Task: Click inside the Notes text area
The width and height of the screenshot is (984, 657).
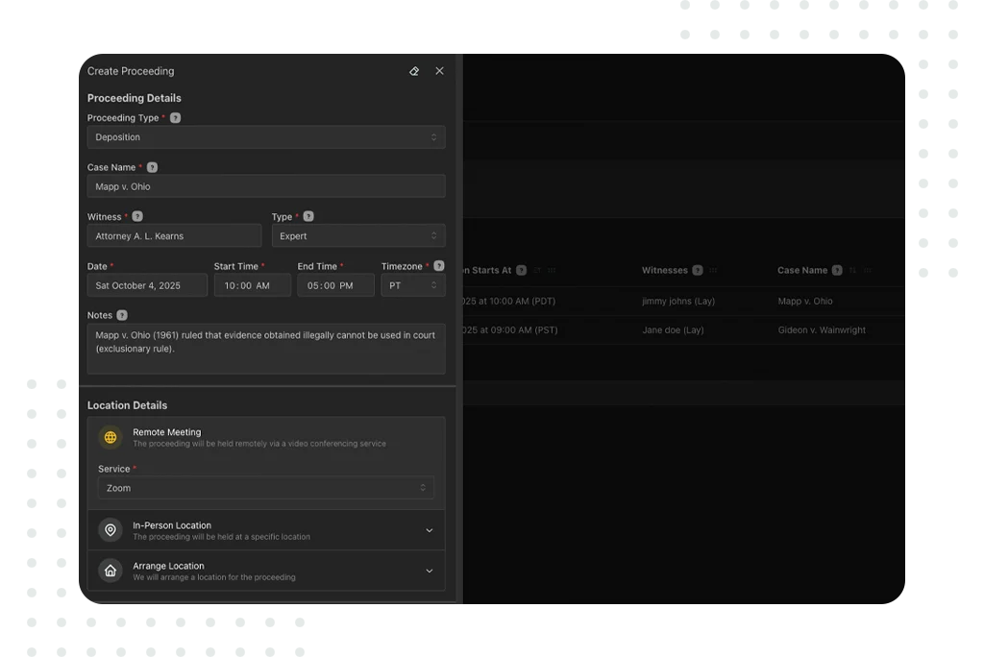Action: (x=266, y=349)
